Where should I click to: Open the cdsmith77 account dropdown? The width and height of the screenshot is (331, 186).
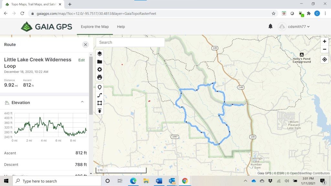pyautogui.click(x=294, y=26)
